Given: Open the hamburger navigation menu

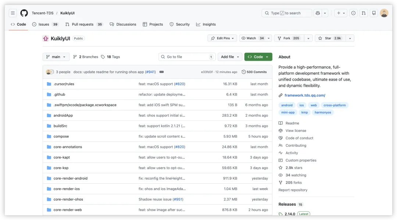Looking at the screenshot, I should pos(12,13).
